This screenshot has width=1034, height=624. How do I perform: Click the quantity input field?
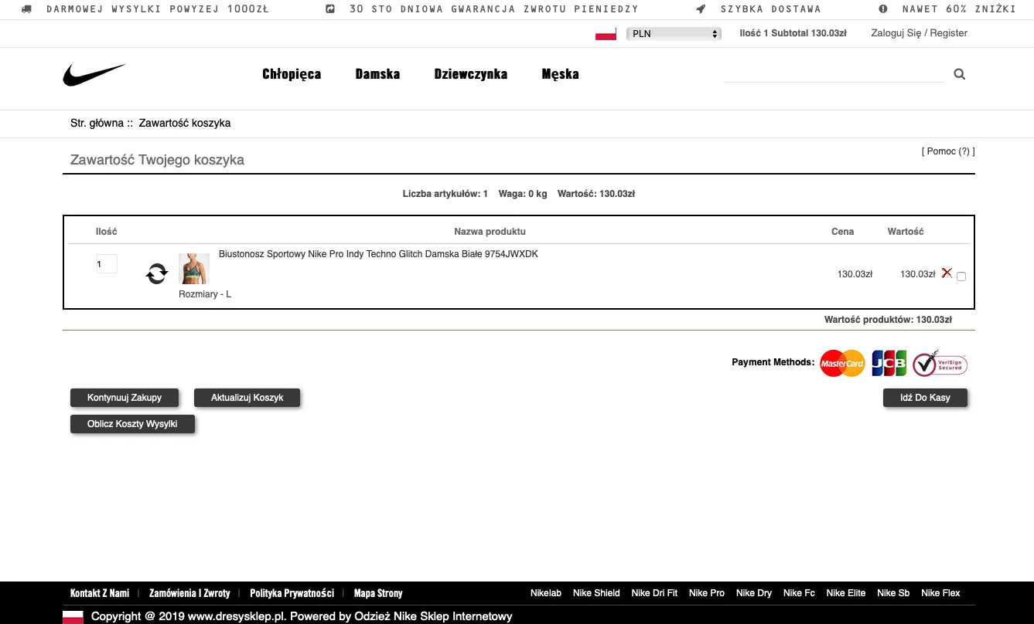106,264
